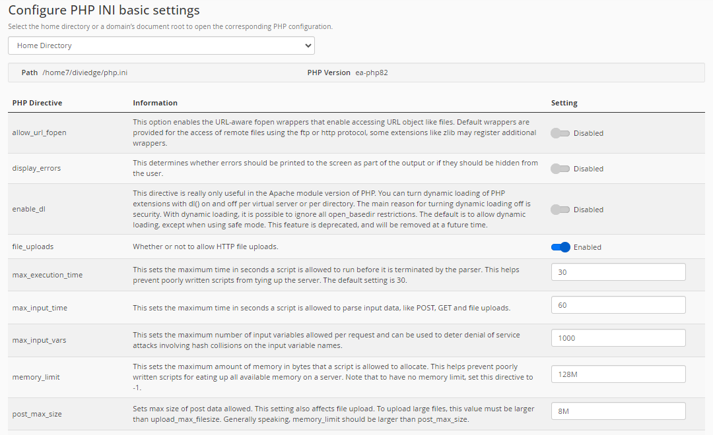Click the max_input_time value field

tap(618, 305)
